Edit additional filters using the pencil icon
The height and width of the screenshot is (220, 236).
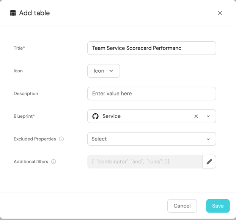point(209,162)
